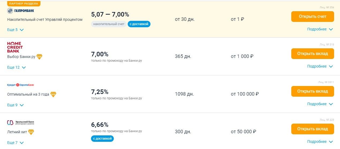
Task: Click diamond icon next to Выбор Банки.ру
Action: click(39, 57)
